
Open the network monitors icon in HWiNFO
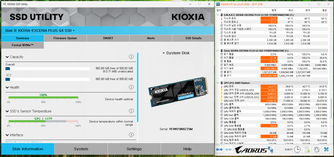(x=271, y=150)
